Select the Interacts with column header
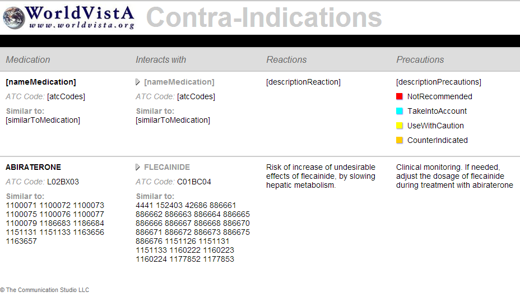520x301 pixels. [x=161, y=60]
